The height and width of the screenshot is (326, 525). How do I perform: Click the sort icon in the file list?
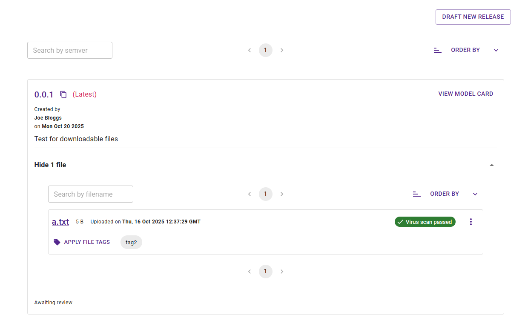(416, 194)
